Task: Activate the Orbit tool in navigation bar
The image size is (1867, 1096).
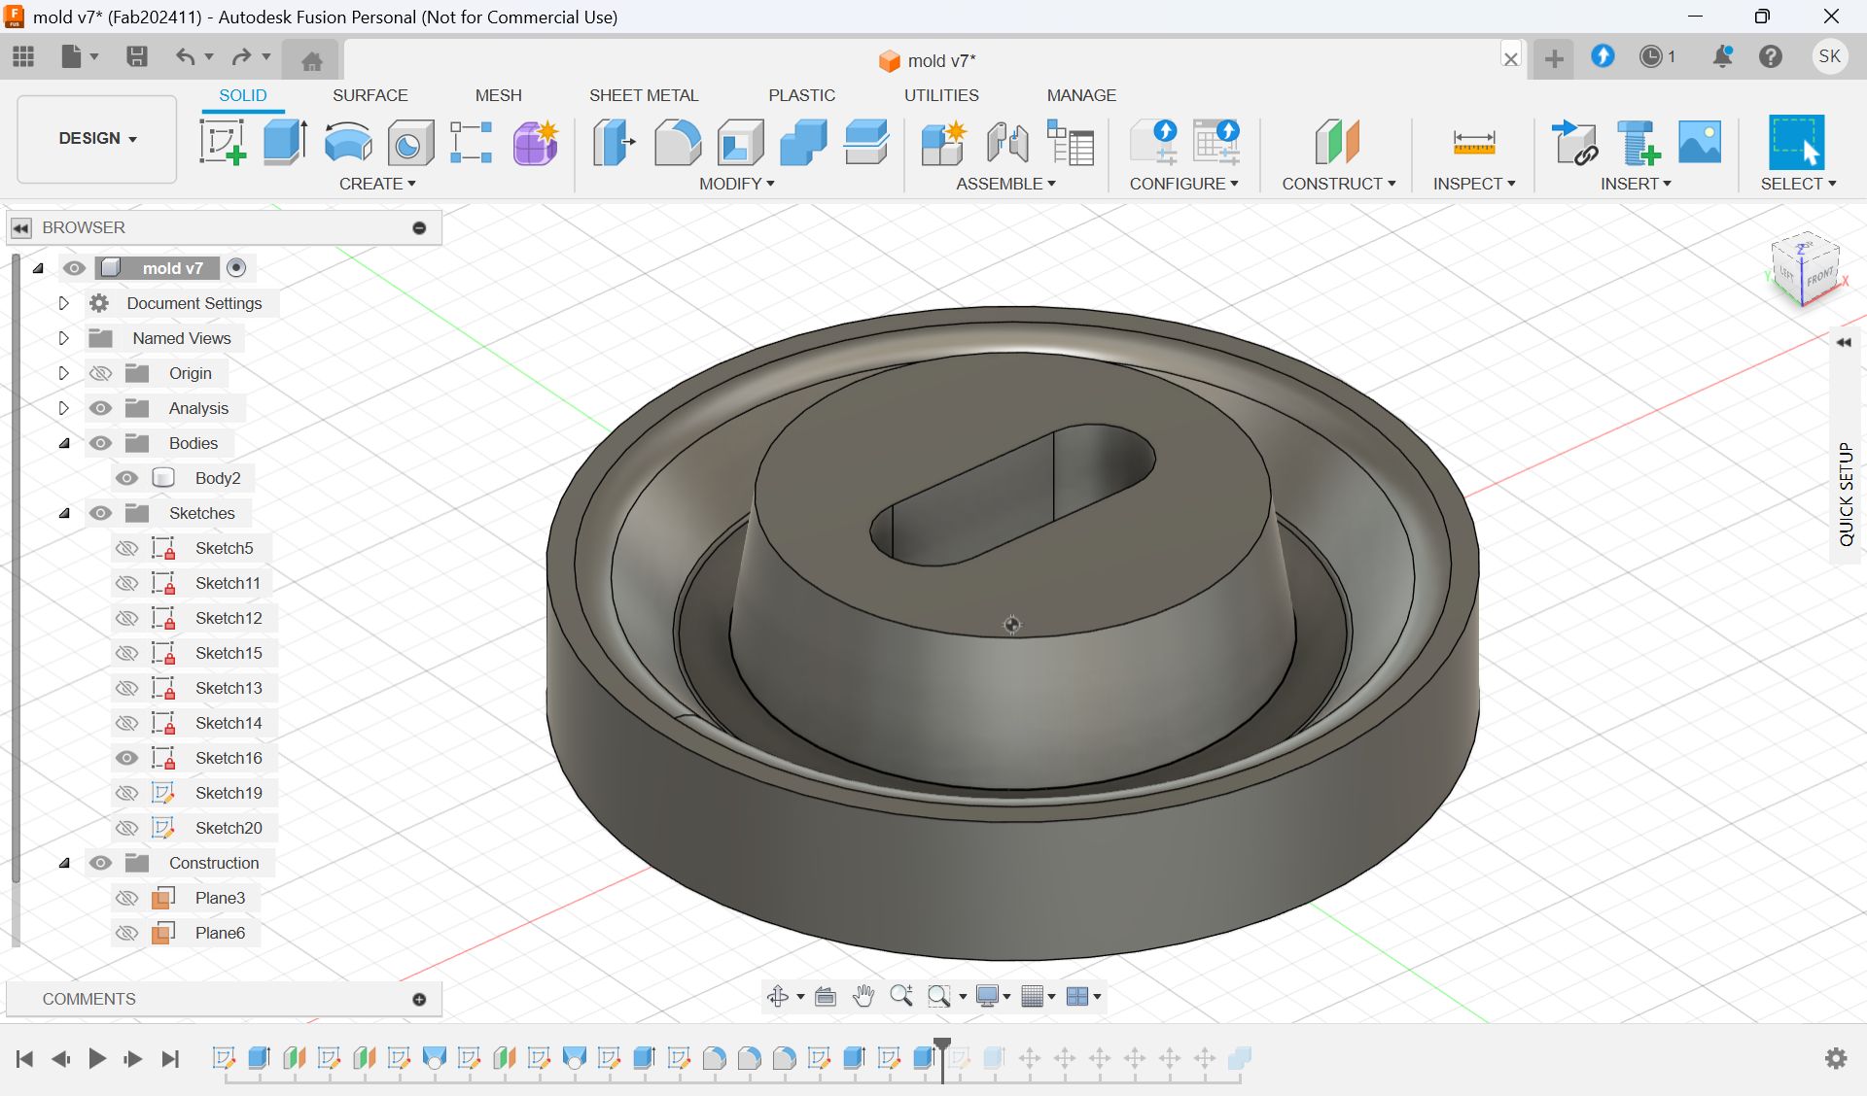Action: [778, 996]
